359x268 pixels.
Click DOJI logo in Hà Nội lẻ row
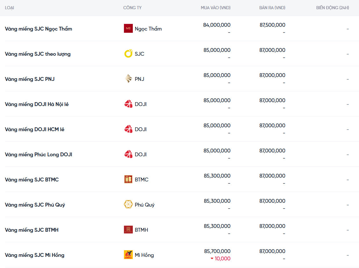click(128, 104)
